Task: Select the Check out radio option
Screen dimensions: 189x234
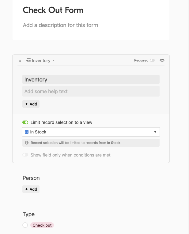Action: point(25,225)
